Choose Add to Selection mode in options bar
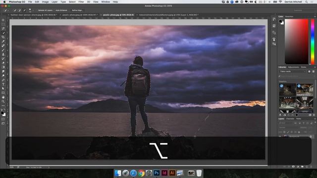The image size is (317, 178). tap(20, 10)
